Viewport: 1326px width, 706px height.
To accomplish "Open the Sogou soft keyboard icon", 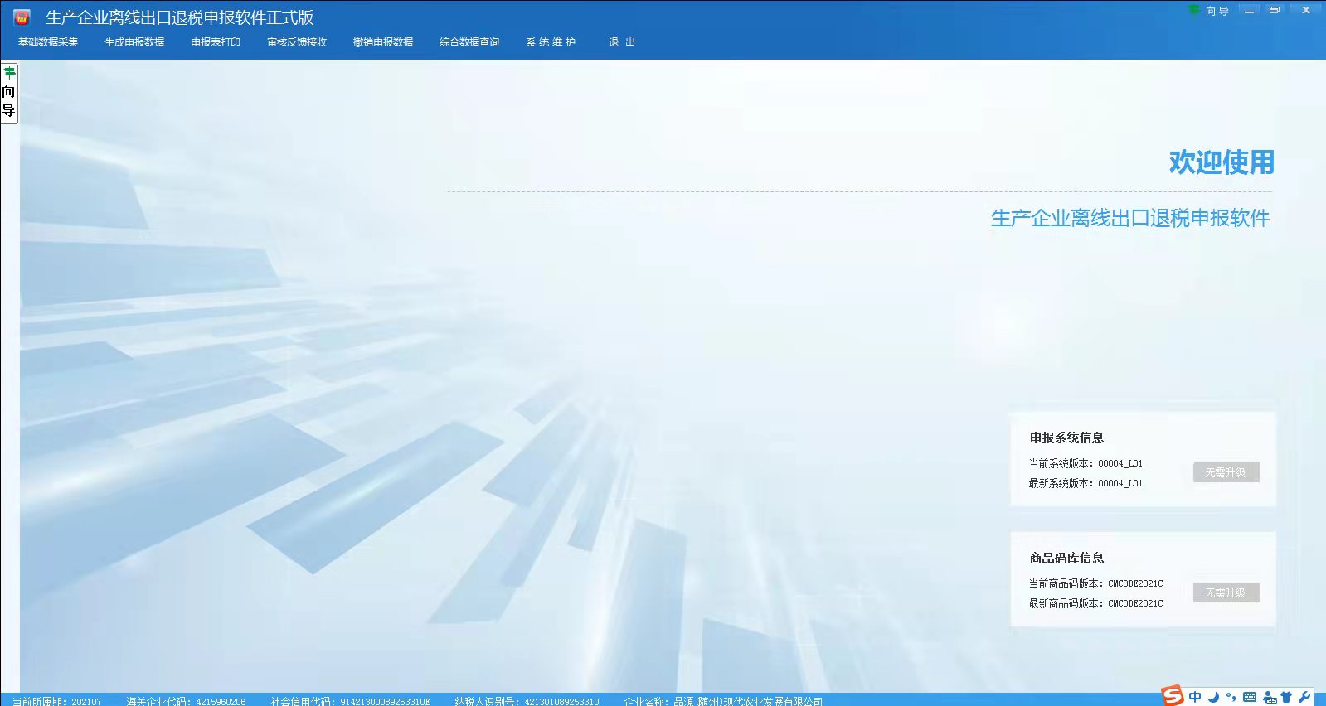I will click(1250, 697).
